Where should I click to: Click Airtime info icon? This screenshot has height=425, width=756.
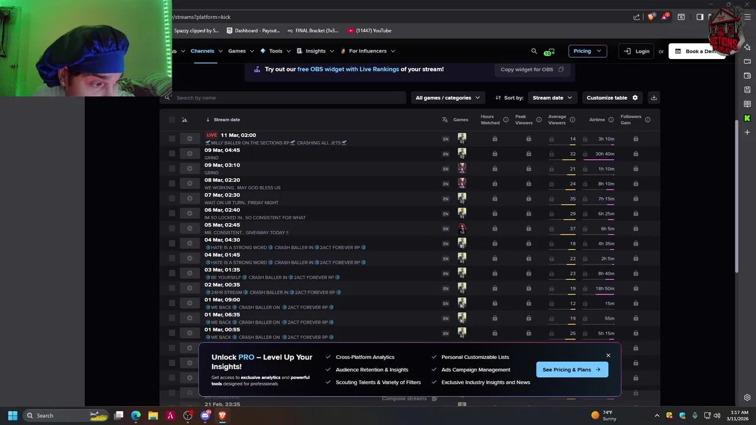pyautogui.click(x=610, y=120)
